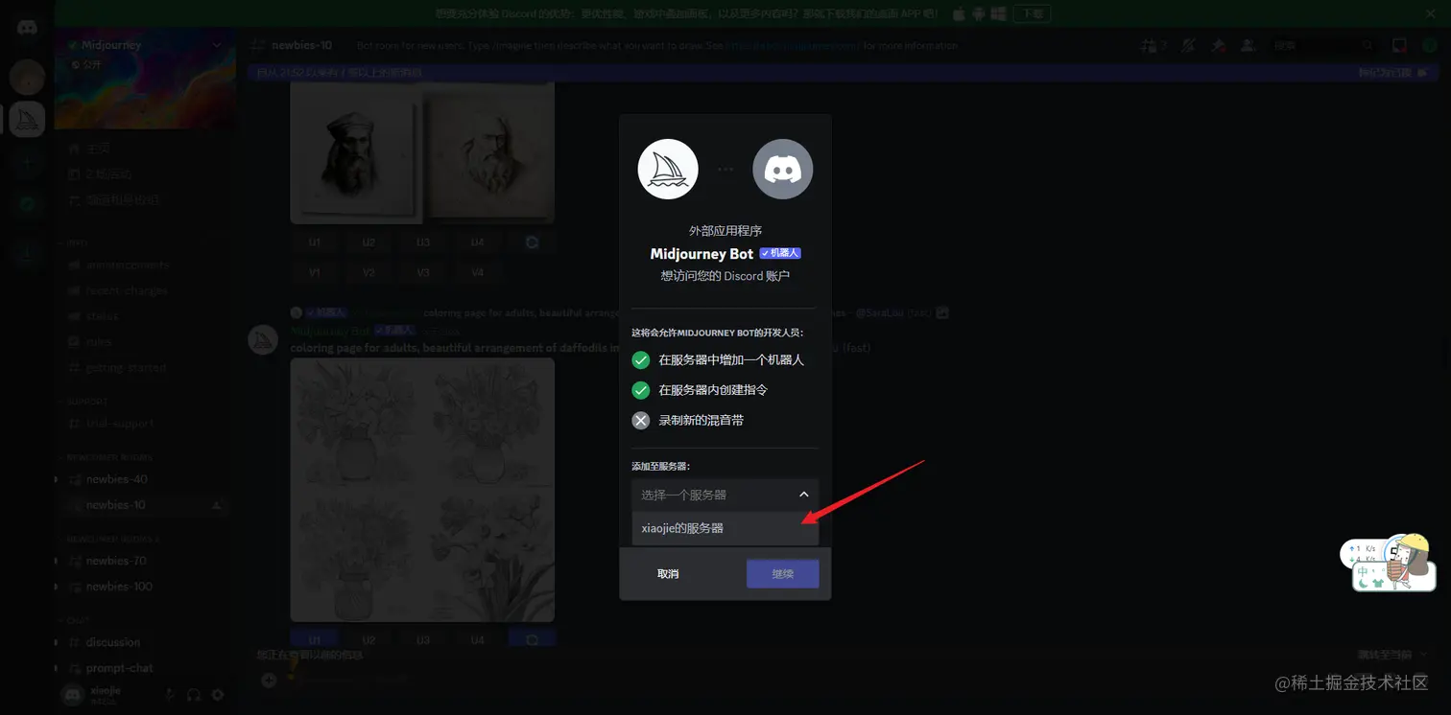The image size is (1451, 715).
Task: Toggle the microphone mute icon
Action: coord(170,695)
